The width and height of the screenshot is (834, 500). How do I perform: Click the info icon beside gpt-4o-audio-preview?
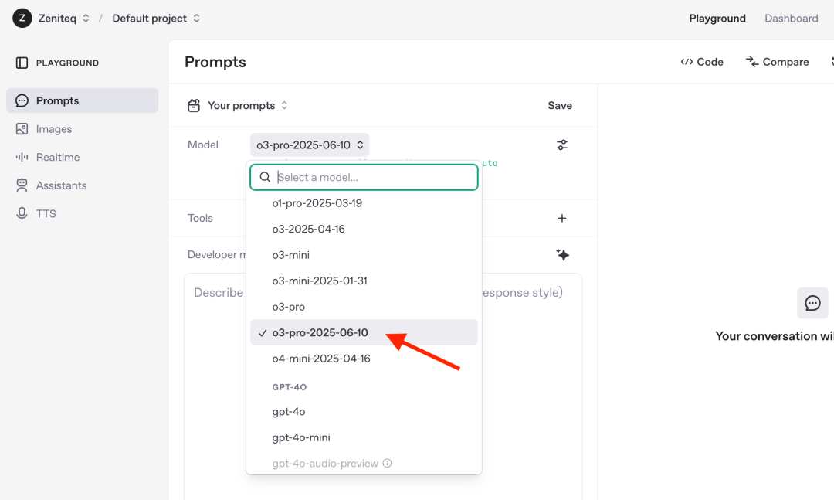pos(387,463)
